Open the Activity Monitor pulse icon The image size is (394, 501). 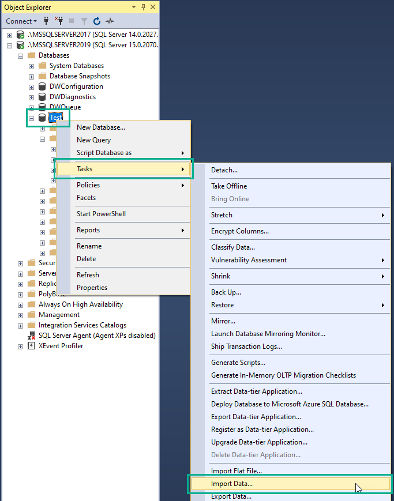point(110,21)
